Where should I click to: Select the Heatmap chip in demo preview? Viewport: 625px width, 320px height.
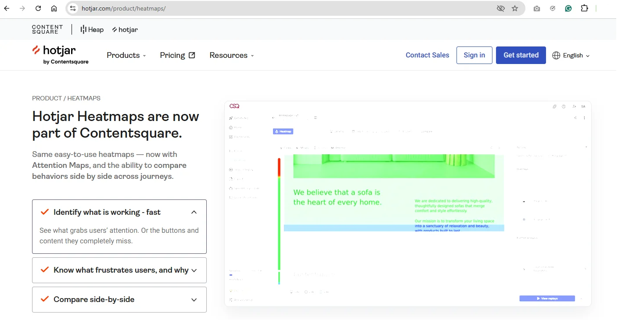[x=283, y=131]
